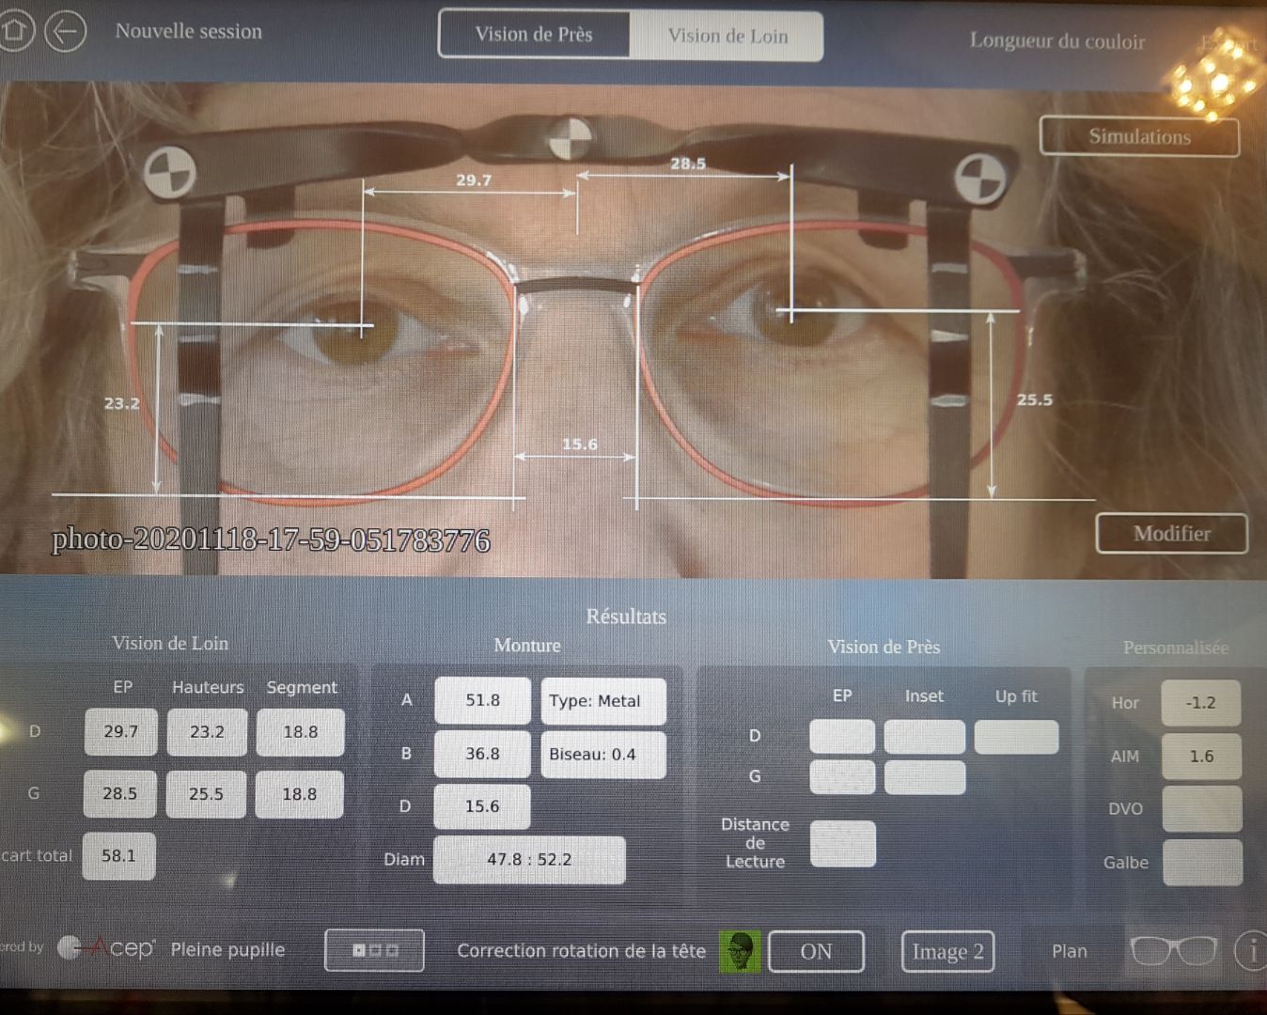Click the right eye EP 29.7 field
Image resolution: width=1267 pixels, height=1015 pixels.
click(120, 731)
